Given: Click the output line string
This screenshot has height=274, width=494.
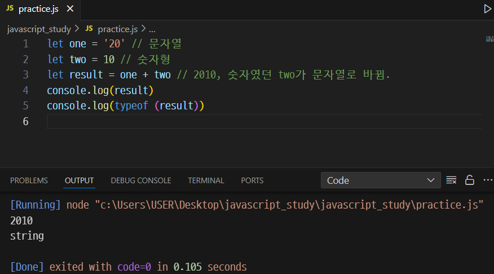Looking at the screenshot, I should point(27,236).
